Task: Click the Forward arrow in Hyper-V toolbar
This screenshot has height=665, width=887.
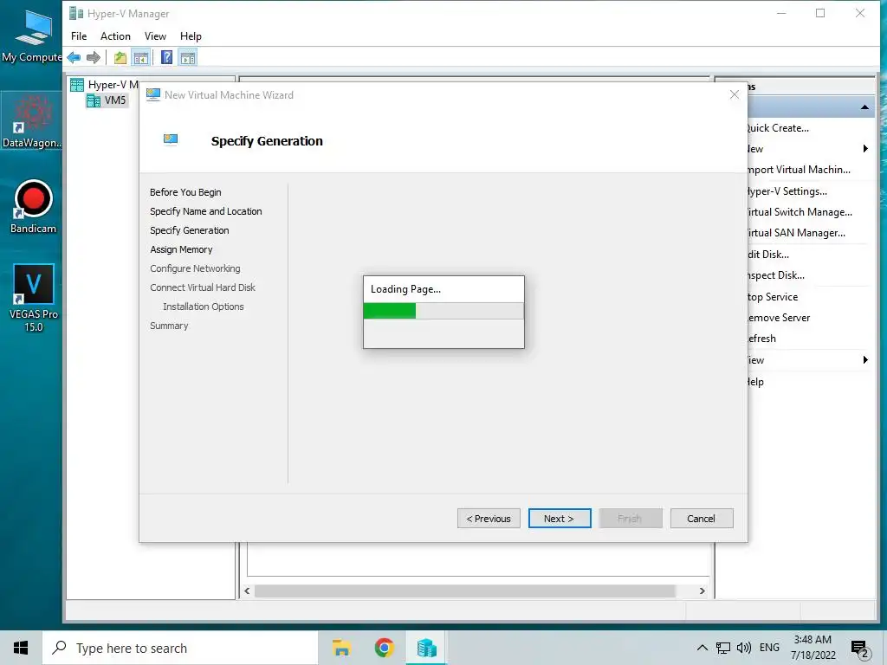Action: pos(94,58)
